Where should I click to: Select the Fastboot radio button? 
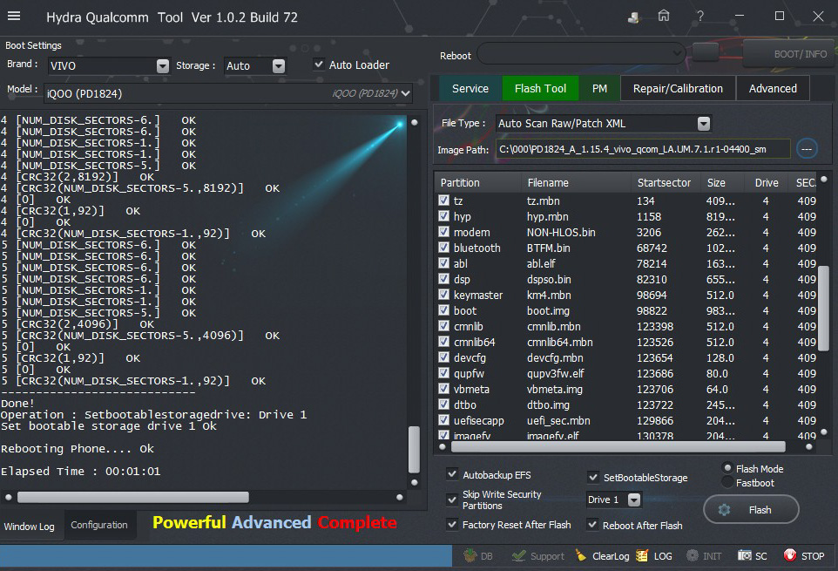tap(727, 482)
